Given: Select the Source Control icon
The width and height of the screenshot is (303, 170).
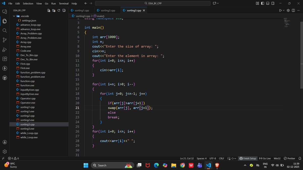Looking at the screenshot, I should 4,40.
